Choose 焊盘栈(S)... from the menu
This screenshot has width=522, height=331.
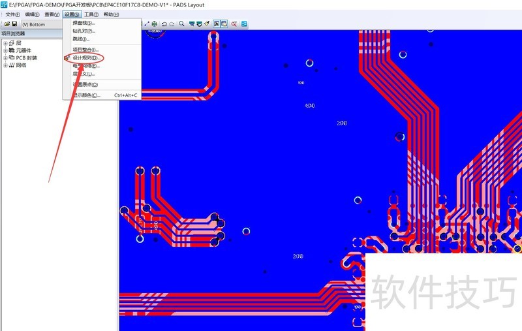pos(102,23)
